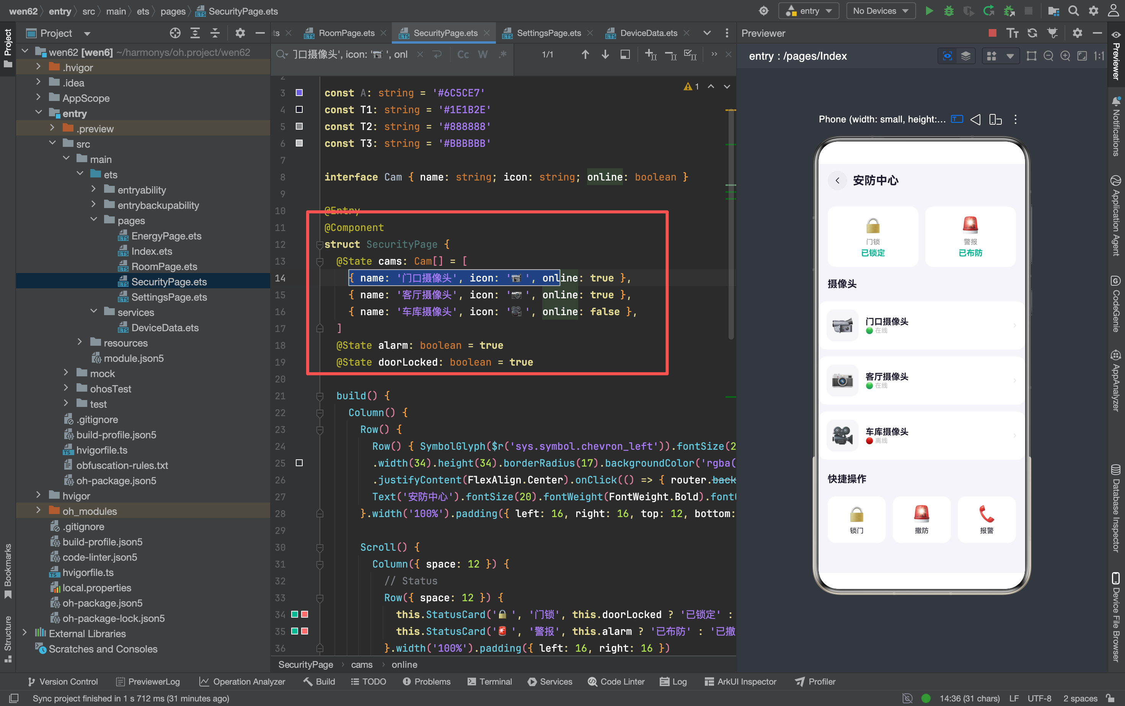1125x706 pixels.
Task: Open Index.ets in project tree
Action: pyautogui.click(x=152, y=251)
